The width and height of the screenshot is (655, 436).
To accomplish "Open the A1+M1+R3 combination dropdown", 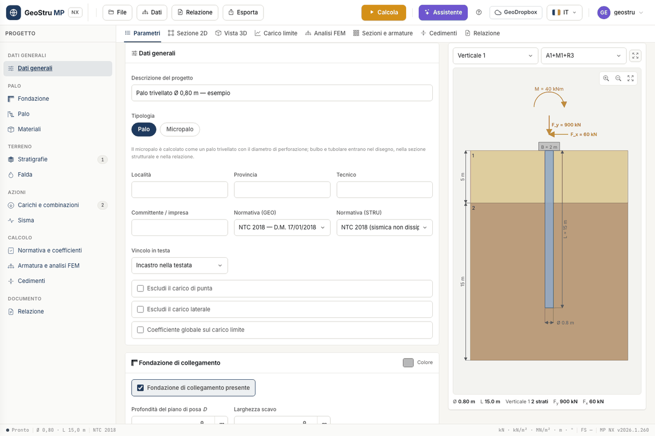I will 583,56.
